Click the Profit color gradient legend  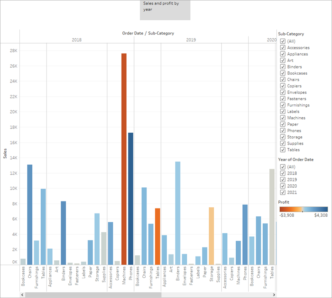tap(303, 209)
